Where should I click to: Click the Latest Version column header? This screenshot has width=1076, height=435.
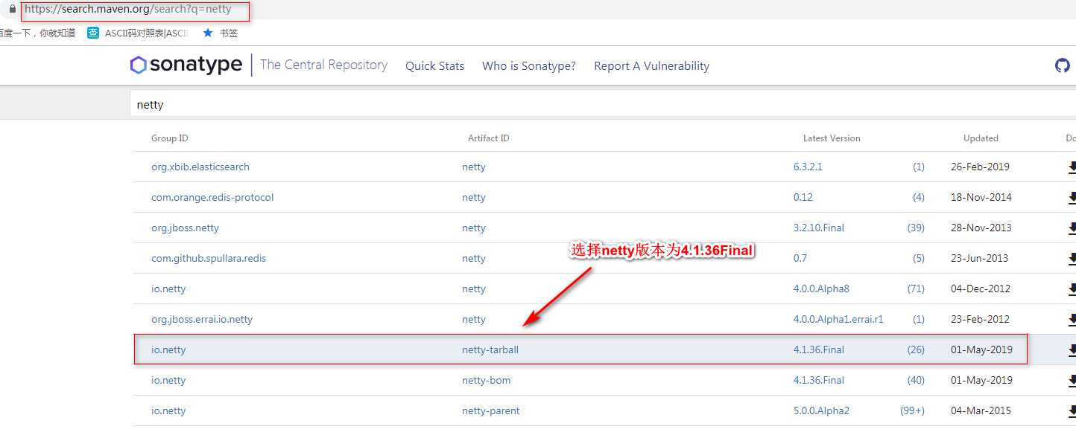(832, 138)
